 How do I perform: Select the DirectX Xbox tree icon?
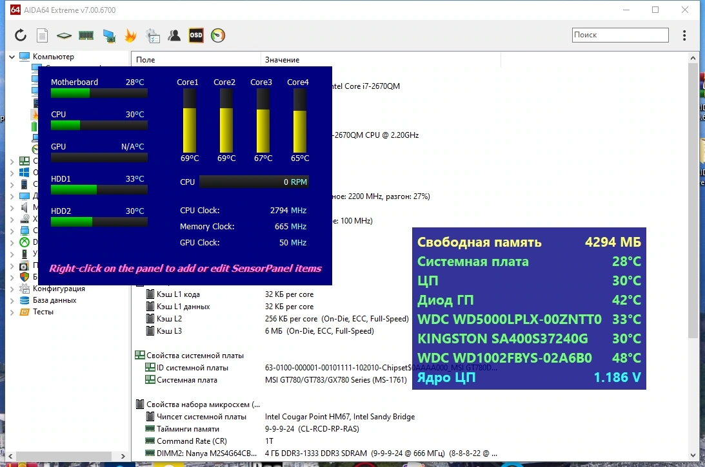25,242
